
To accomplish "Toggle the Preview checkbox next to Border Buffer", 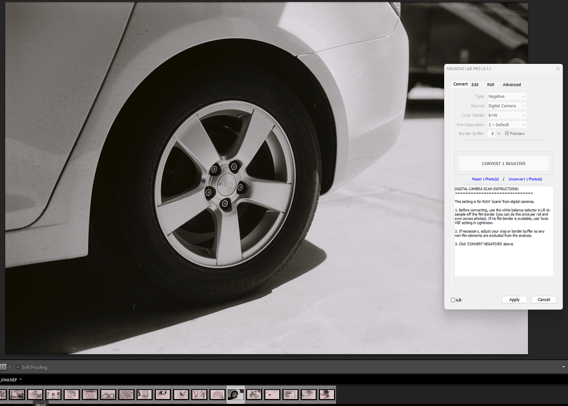I will (x=507, y=133).
